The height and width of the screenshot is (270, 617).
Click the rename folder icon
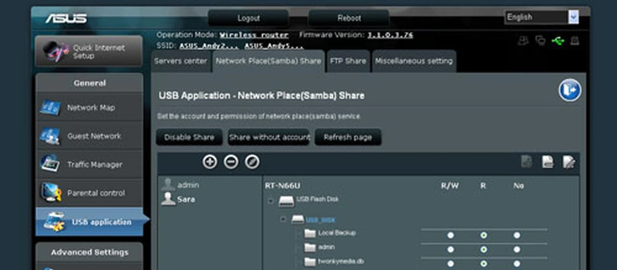(568, 162)
